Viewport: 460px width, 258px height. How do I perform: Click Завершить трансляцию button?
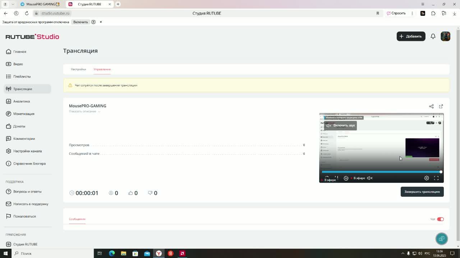pyautogui.click(x=422, y=192)
